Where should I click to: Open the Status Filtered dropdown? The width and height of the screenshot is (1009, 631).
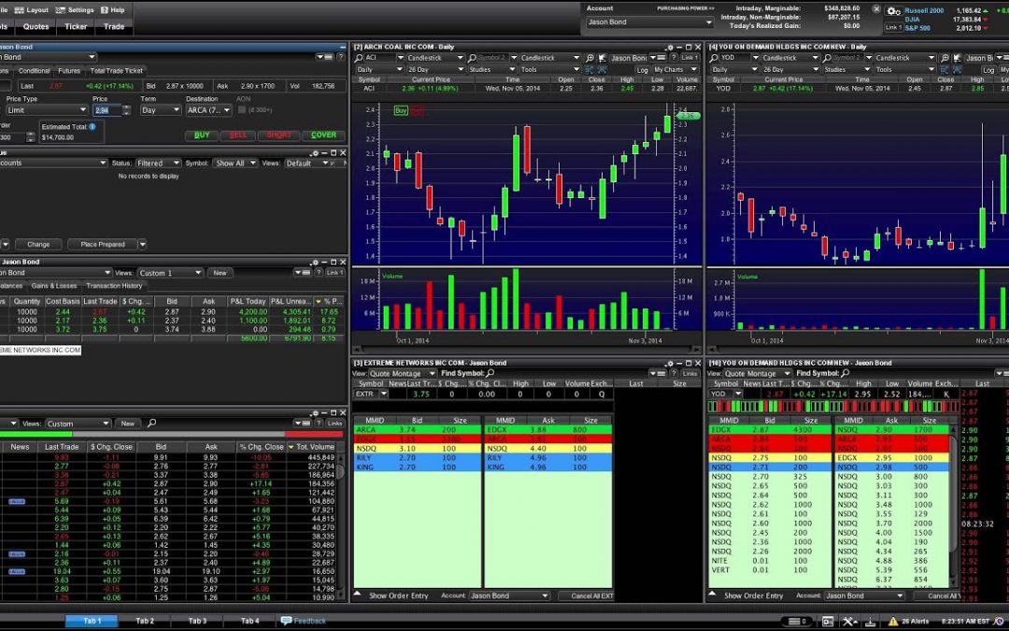coord(158,164)
